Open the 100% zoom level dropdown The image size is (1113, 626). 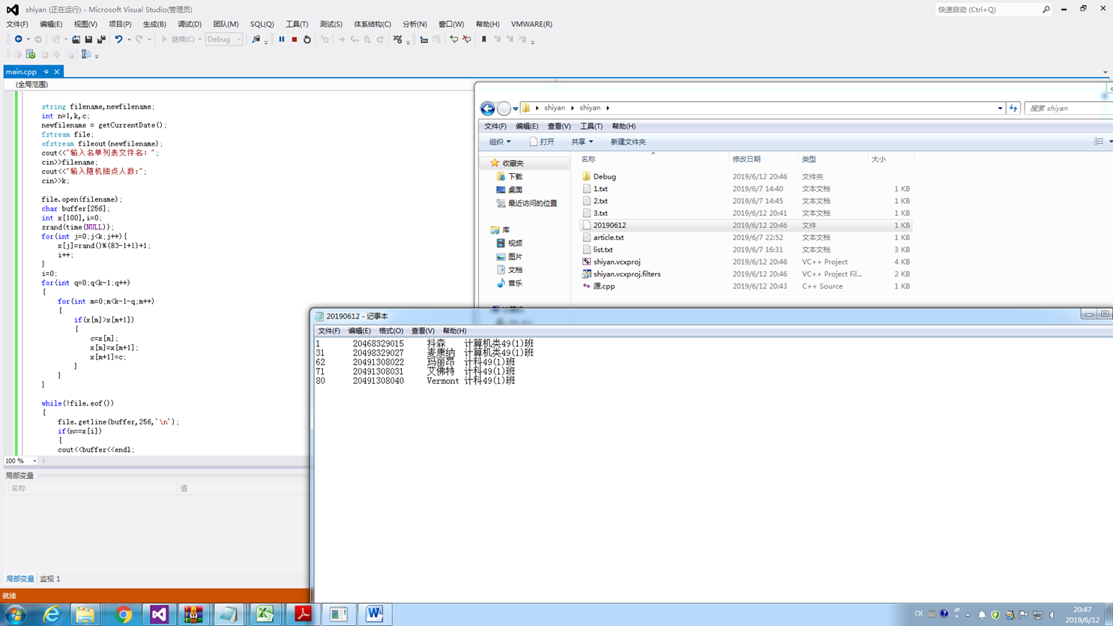(x=34, y=461)
